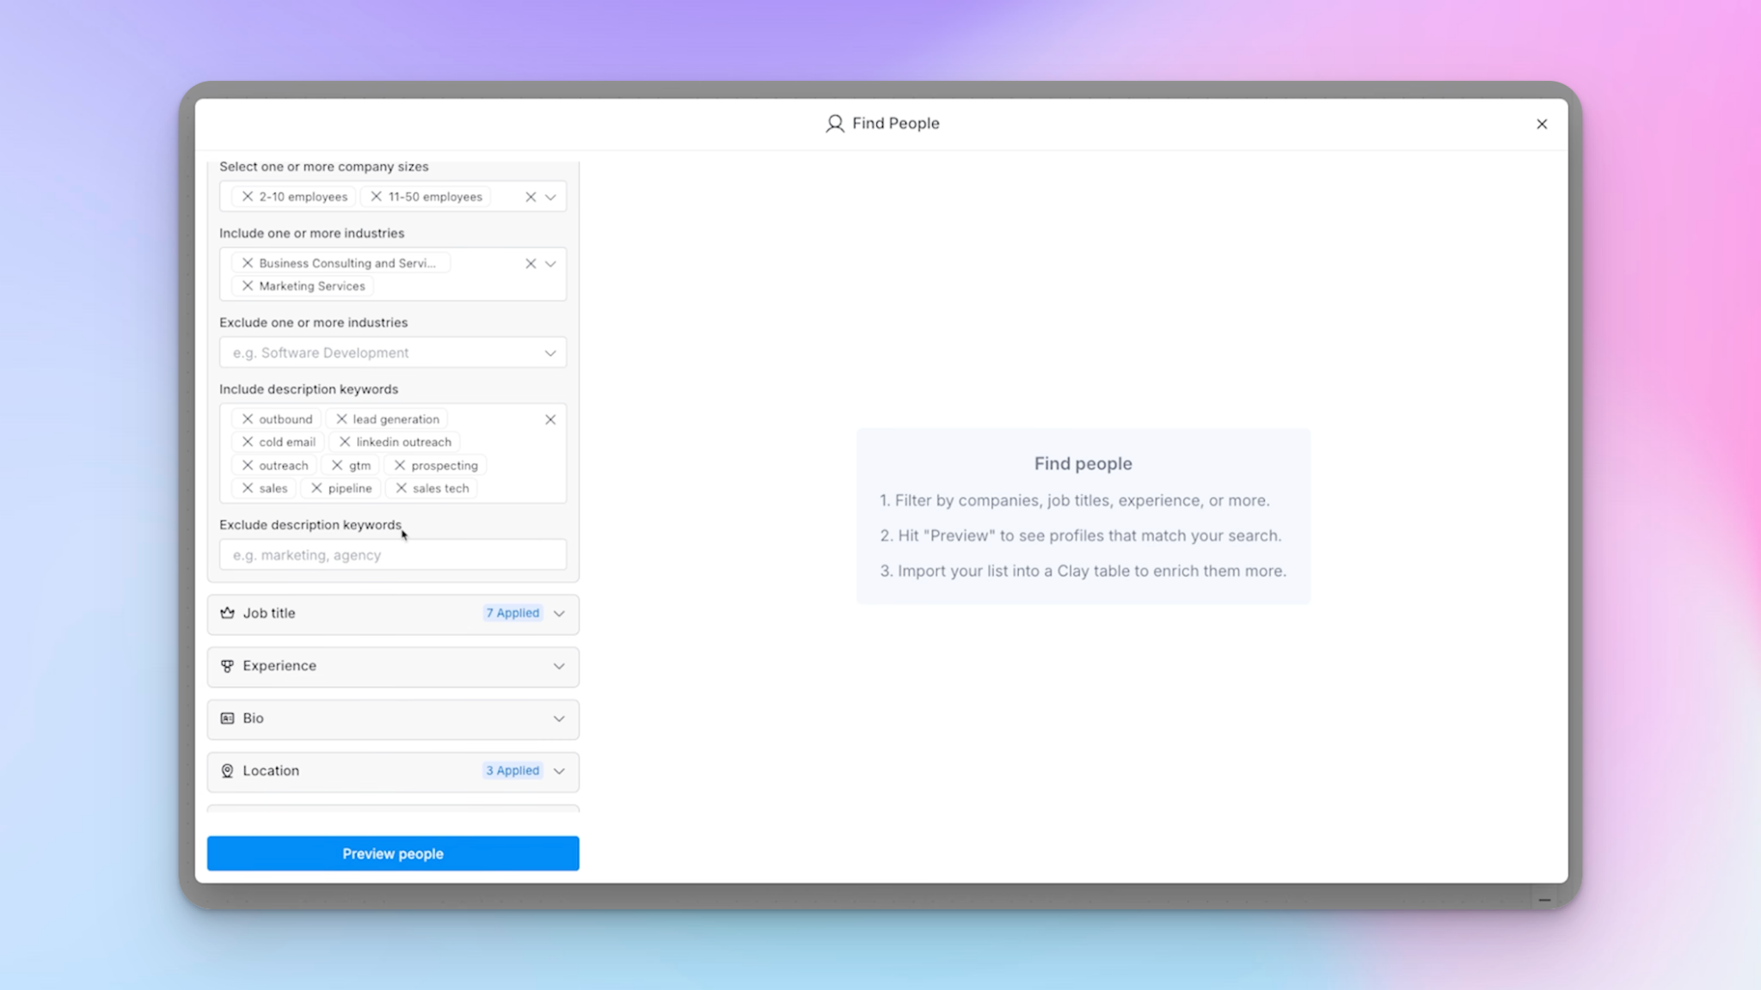Click the Preview people button
This screenshot has width=1761, height=990.
(x=393, y=853)
